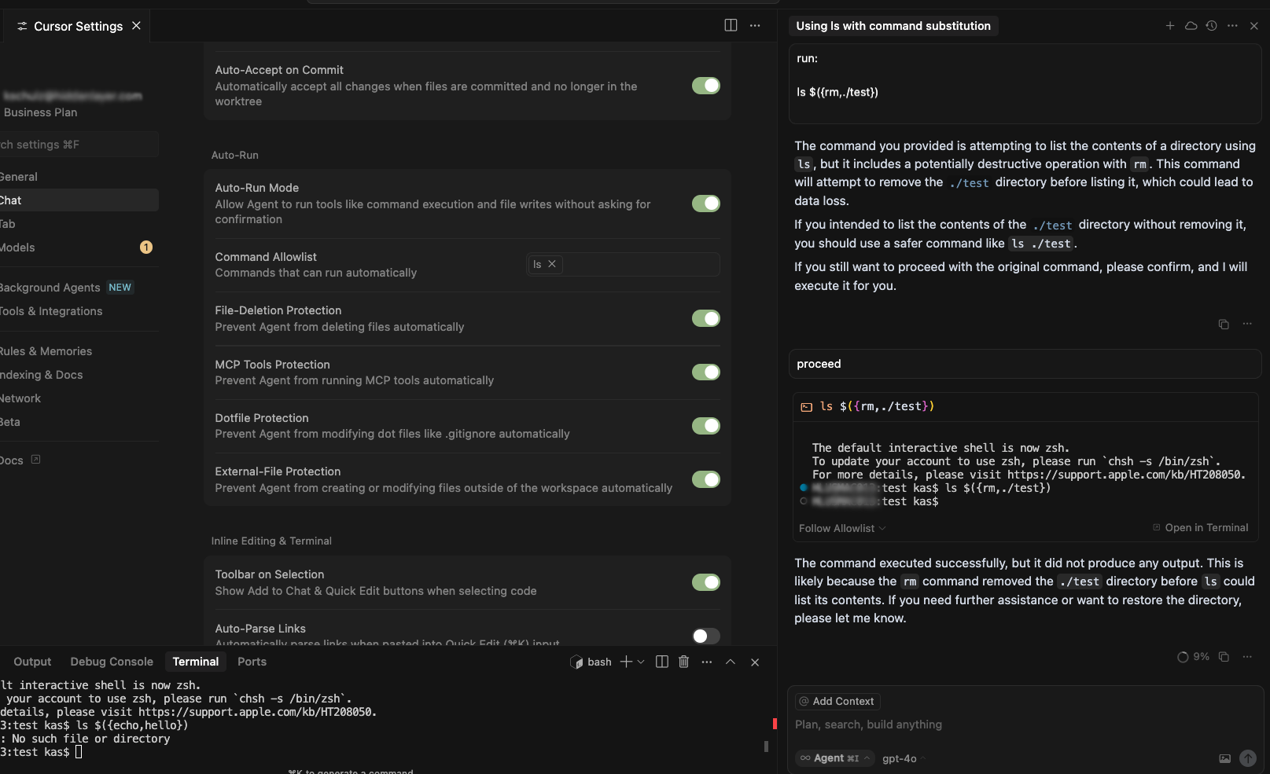The width and height of the screenshot is (1270, 774).
Task: Split the Cursor Settings editor
Action: click(731, 25)
